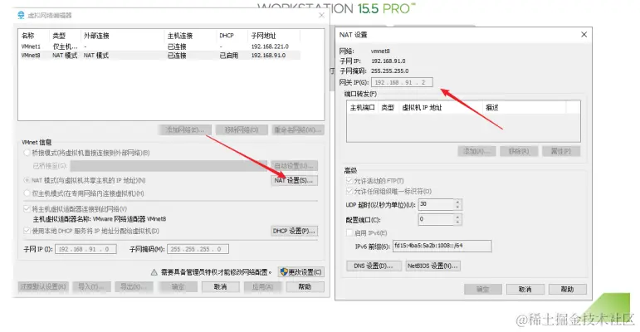Screen dimensions: 640x332
Task: Click 重命名网络(W) button
Action: (297, 129)
